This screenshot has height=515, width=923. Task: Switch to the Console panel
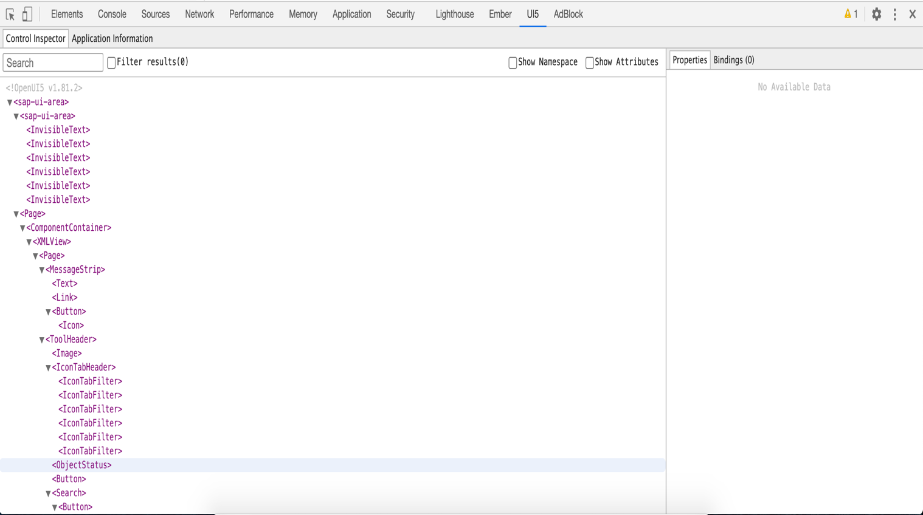(112, 14)
